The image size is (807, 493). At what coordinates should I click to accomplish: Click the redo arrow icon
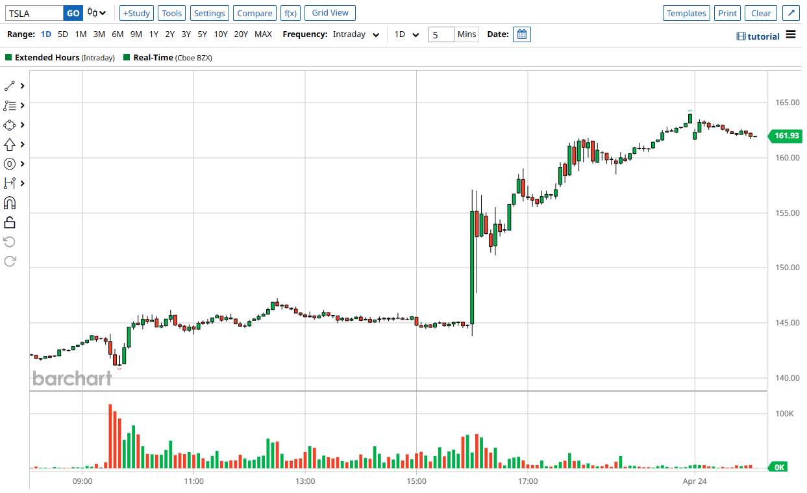click(9, 261)
